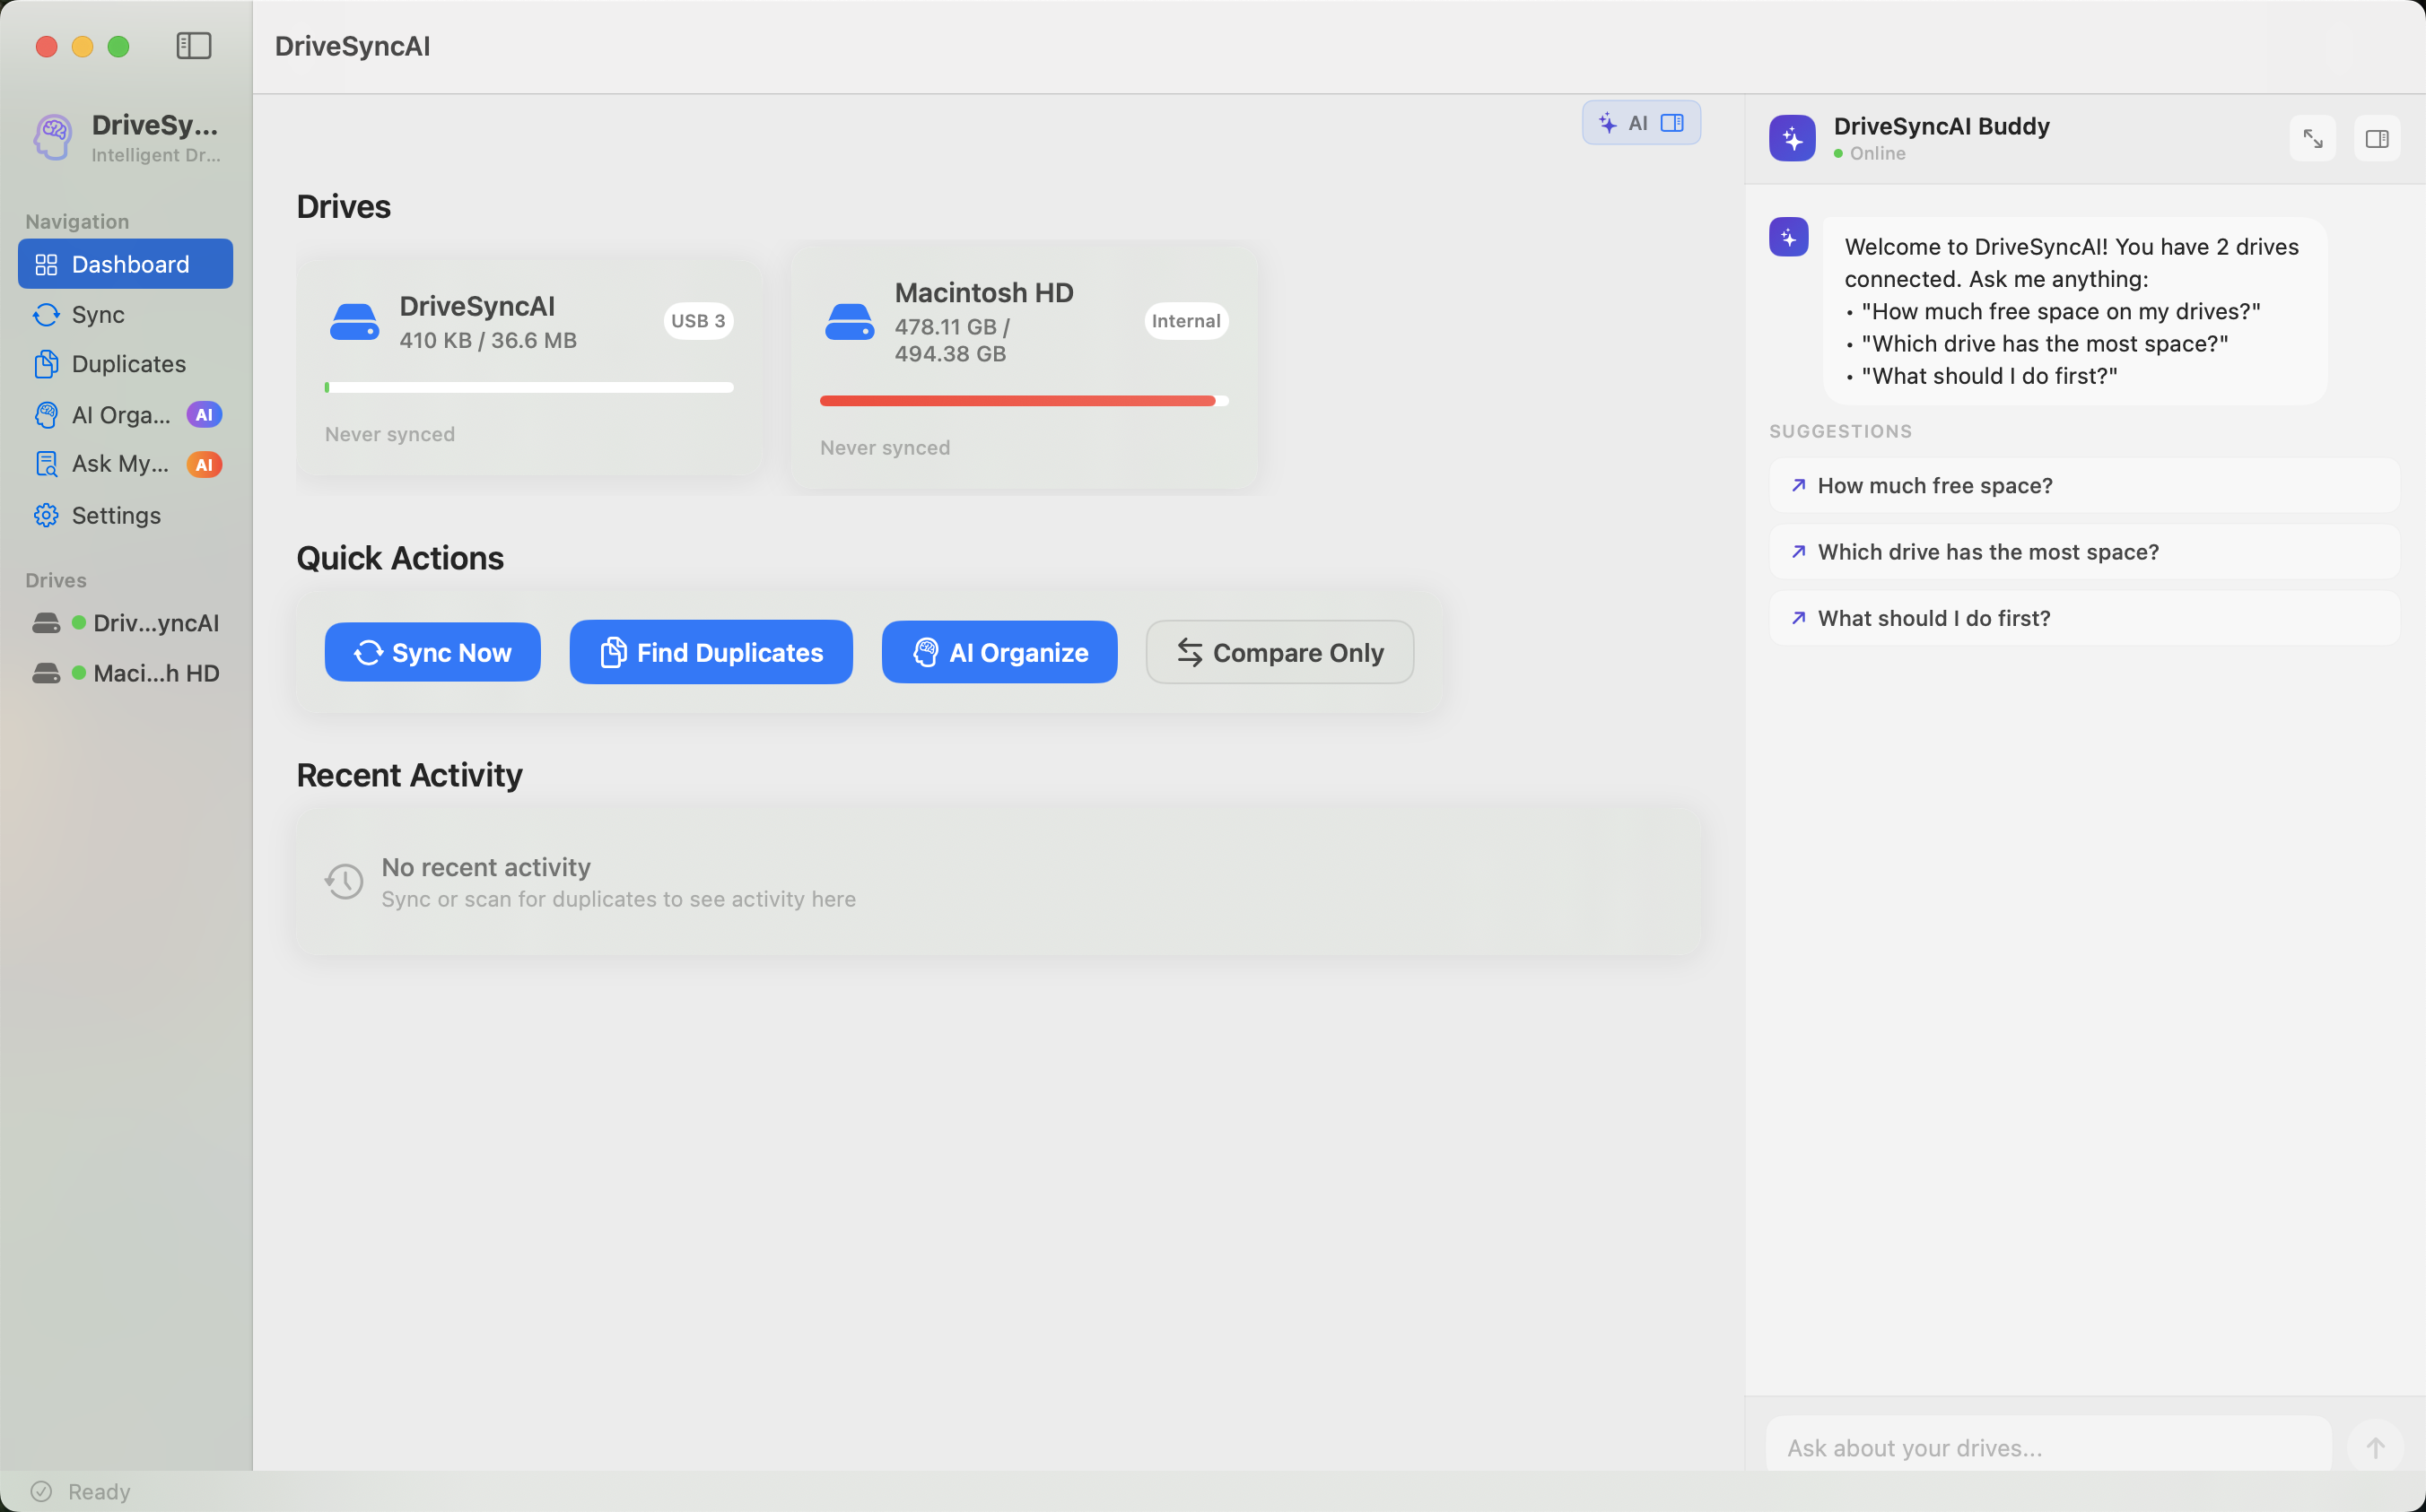Click the Settings gear icon
This screenshot has height=1512, width=2426.
pos(46,515)
